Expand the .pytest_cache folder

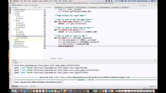click(13, 11)
